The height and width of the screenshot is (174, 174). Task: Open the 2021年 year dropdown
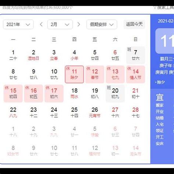click(18, 25)
